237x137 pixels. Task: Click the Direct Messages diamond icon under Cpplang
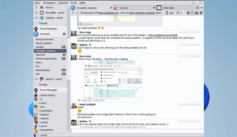click(x=36, y=29)
